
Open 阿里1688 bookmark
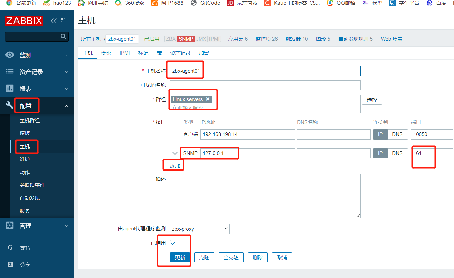click(x=167, y=3)
